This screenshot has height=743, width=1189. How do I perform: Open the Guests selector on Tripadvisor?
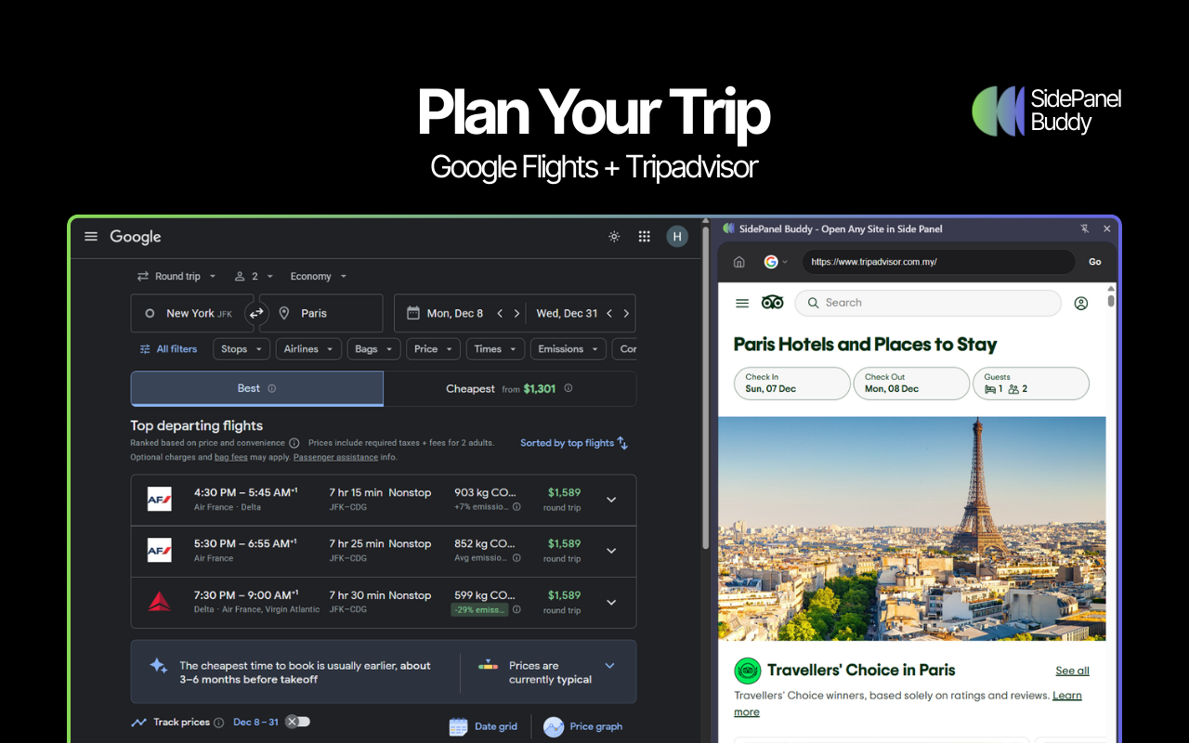point(1031,384)
